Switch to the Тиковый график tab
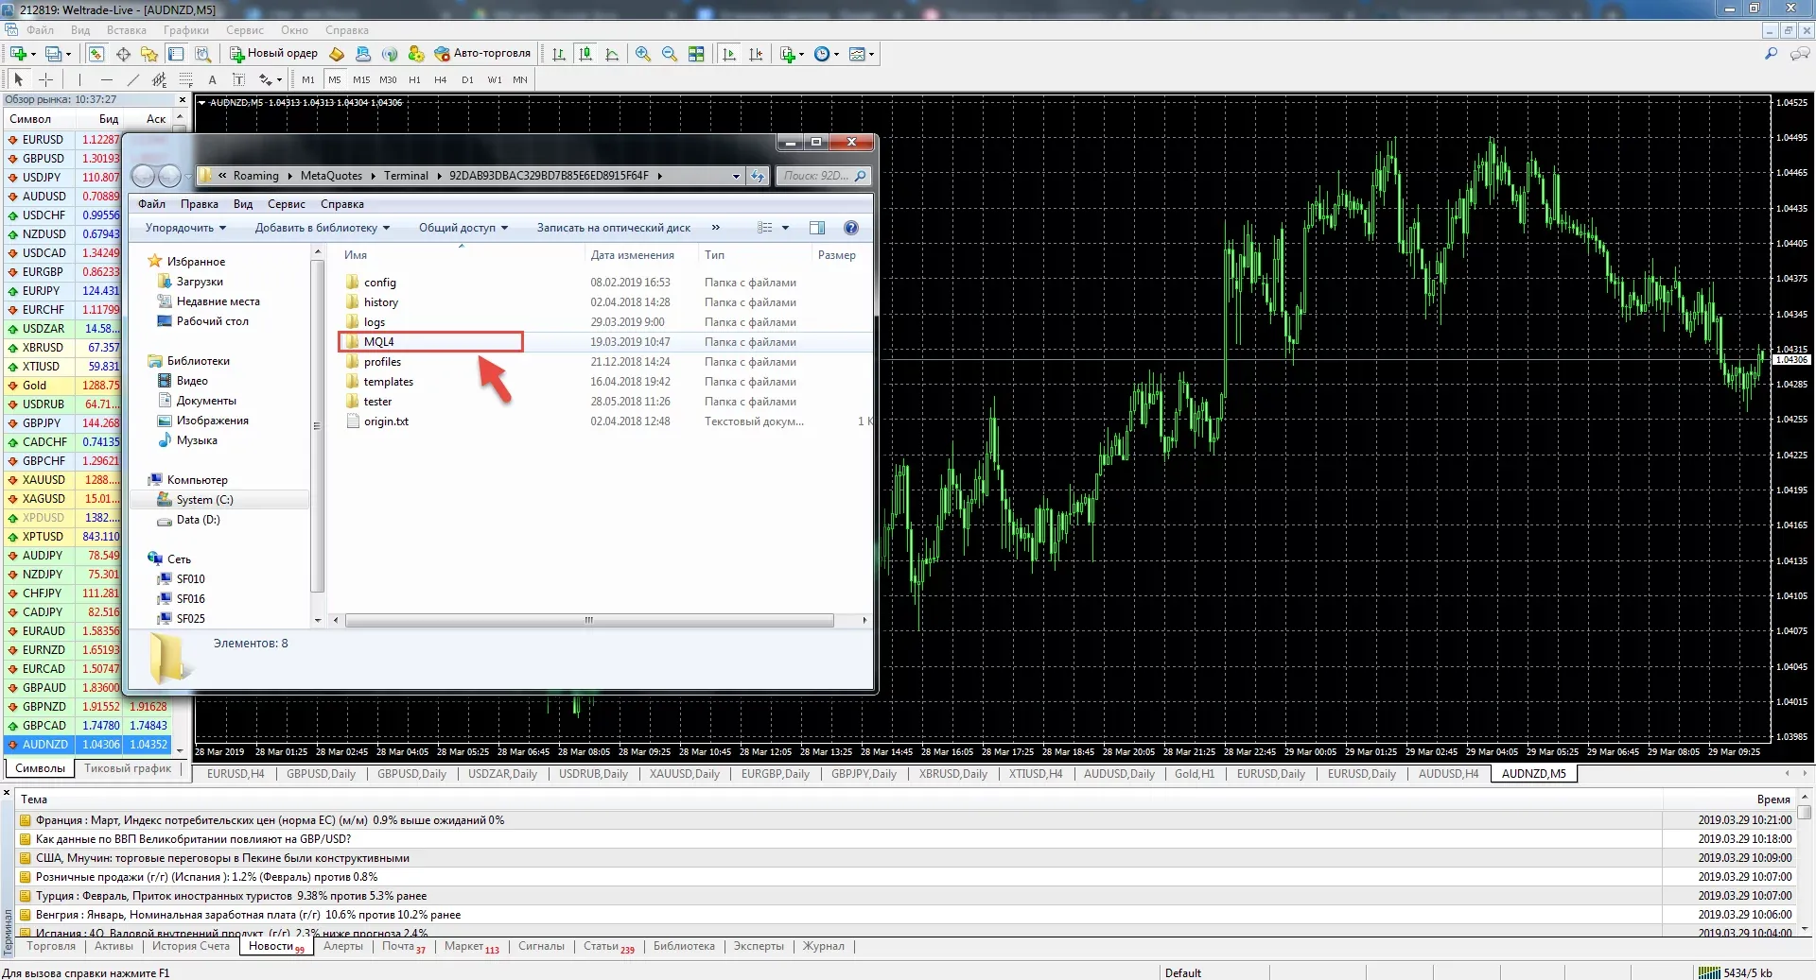 [x=128, y=768]
